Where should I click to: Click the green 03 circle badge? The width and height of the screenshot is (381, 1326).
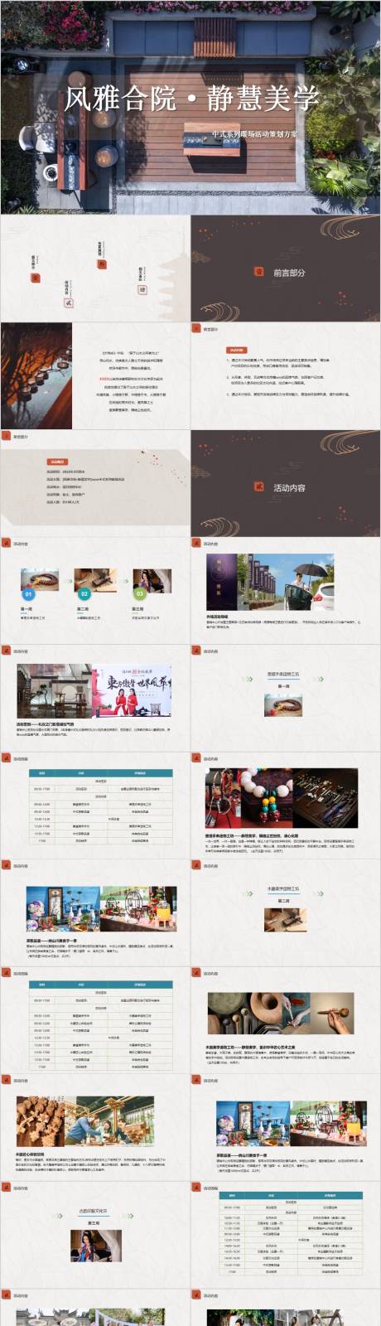pyautogui.click(x=139, y=594)
